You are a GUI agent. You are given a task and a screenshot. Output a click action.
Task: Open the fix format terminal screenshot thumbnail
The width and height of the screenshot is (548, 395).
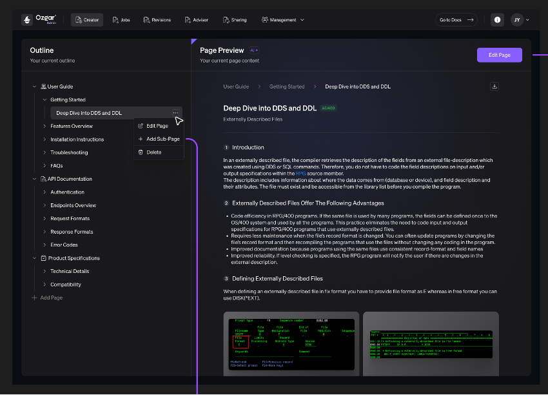coord(291,344)
